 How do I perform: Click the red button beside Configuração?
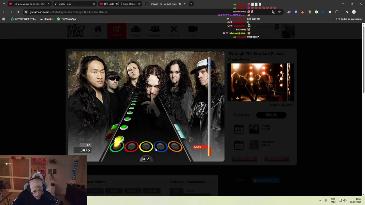click(277, 159)
